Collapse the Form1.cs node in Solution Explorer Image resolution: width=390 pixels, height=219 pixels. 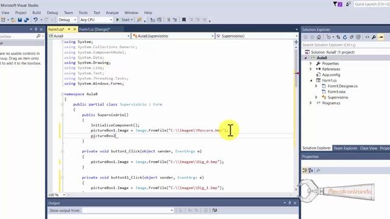[311, 80]
